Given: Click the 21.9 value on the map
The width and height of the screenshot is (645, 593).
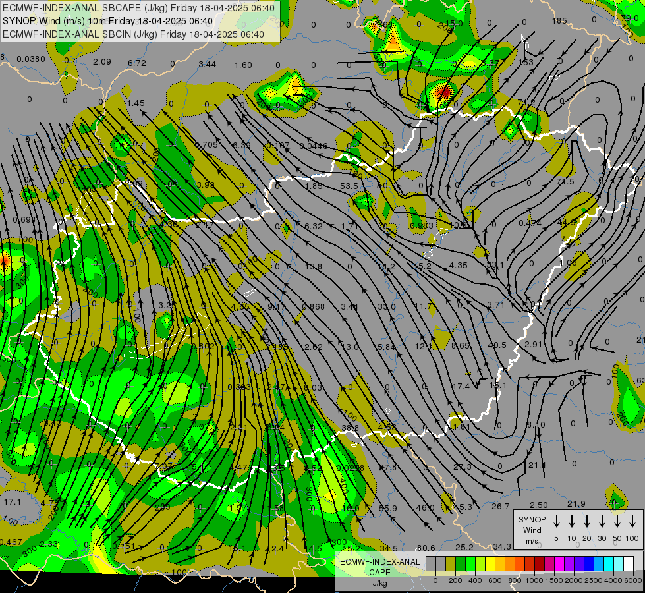Looking at the screenshot, I should point(576,503).
